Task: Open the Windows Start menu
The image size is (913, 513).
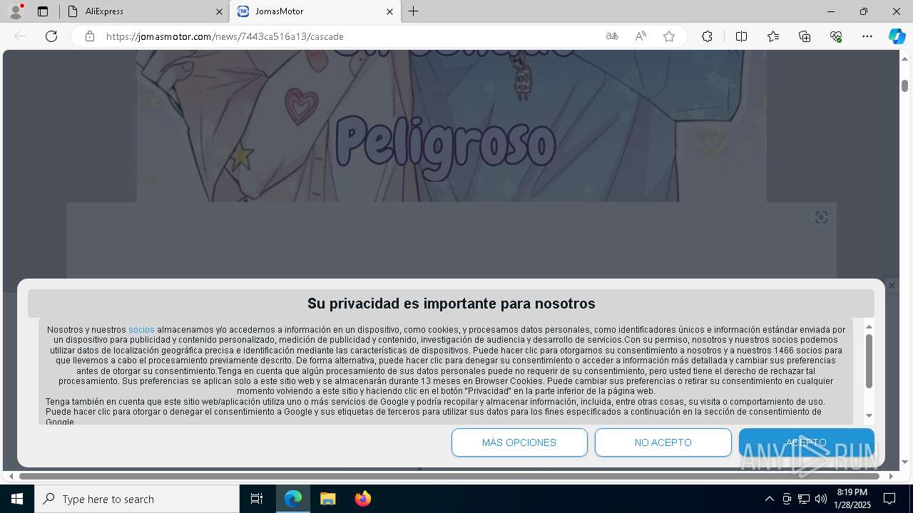Action: (x=17, y=499)
